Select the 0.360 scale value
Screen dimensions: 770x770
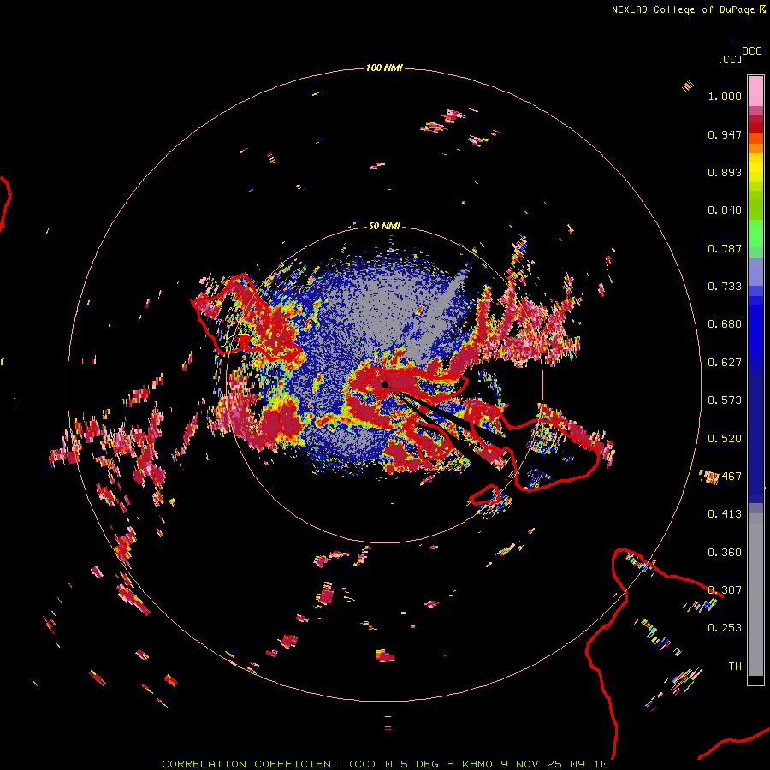click(725, 553)
